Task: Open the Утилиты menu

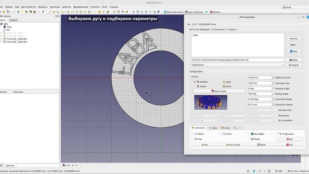Action: pyautogui.click(x=95, y=7)
